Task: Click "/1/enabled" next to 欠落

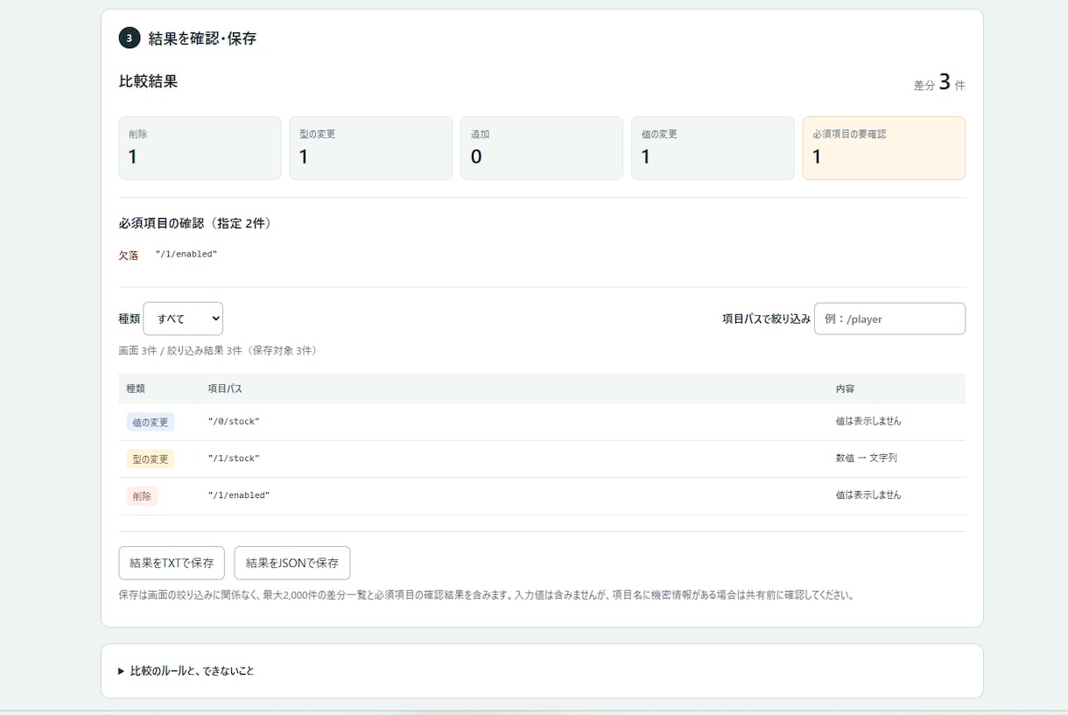Action: coord(186,254)
